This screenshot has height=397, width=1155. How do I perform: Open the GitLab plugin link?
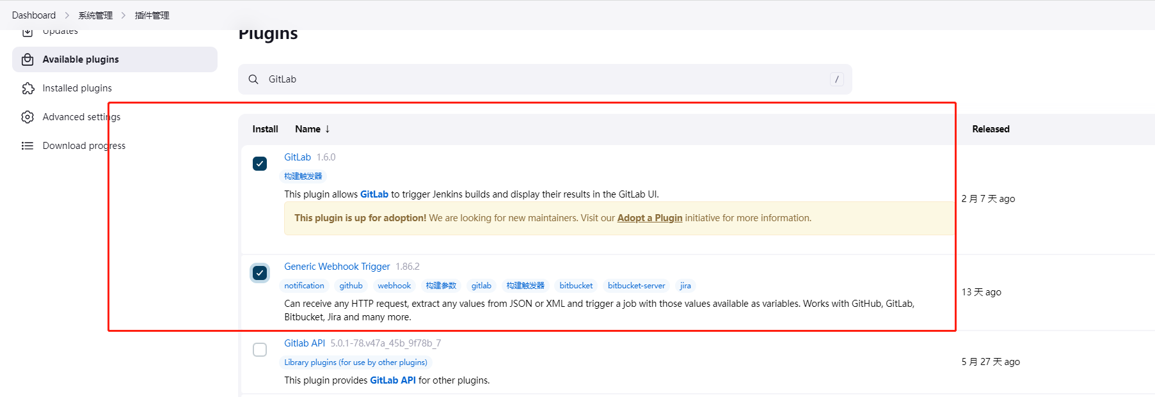coord(298,157)
